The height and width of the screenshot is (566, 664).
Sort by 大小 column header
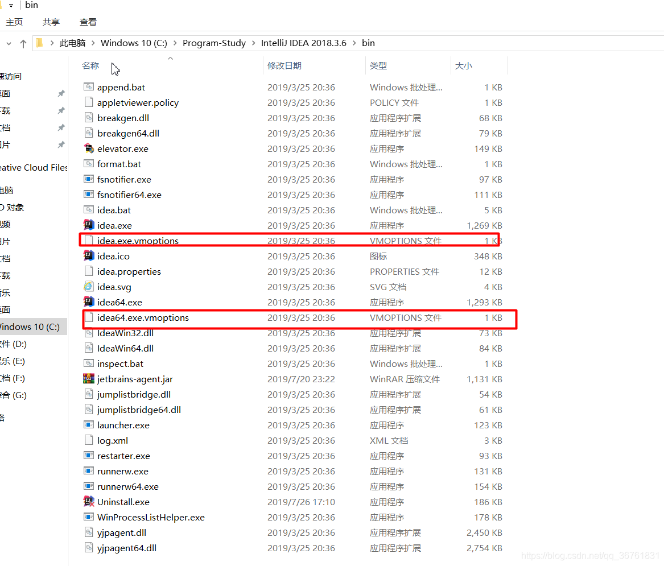click(463, 65)
